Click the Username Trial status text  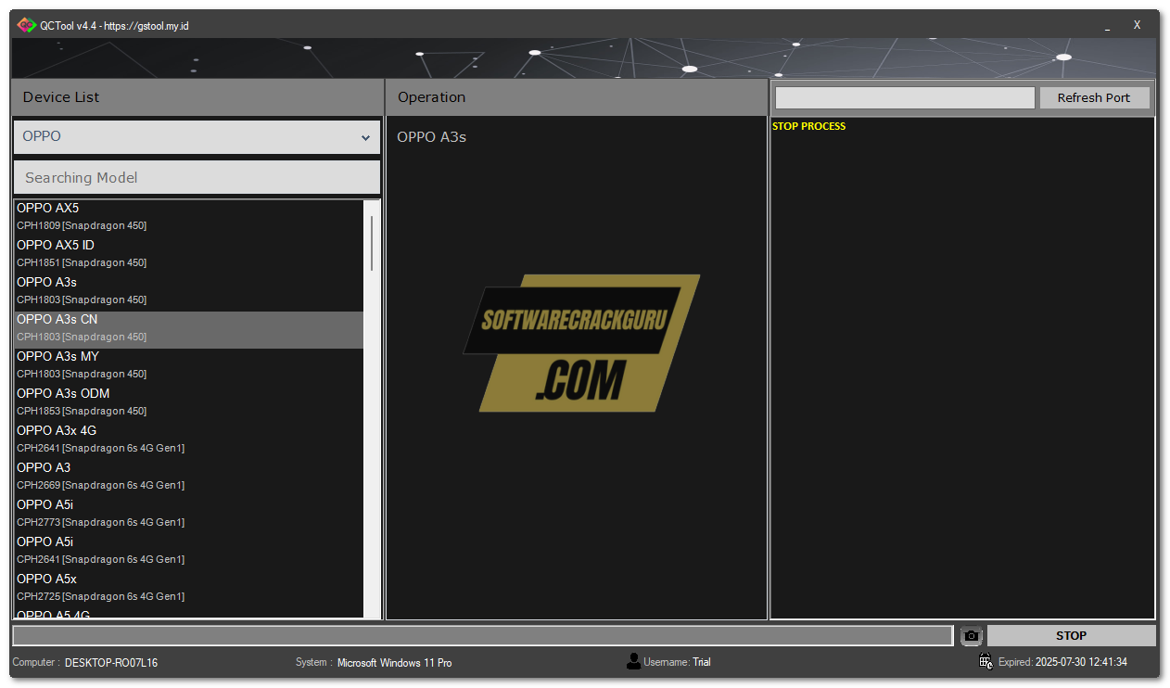(x=677, y=662)
